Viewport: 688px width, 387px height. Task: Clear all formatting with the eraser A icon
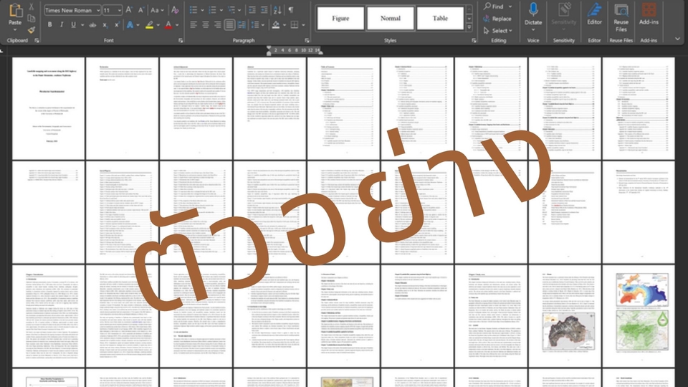coord(175,10)
